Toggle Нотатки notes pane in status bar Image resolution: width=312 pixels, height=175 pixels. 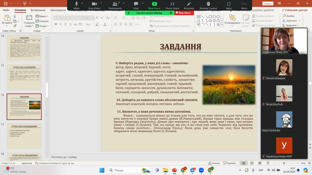(x=214, y=163)
